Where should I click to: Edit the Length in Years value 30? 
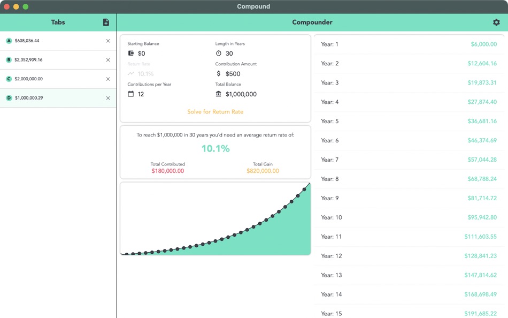(x=229, y=53)
